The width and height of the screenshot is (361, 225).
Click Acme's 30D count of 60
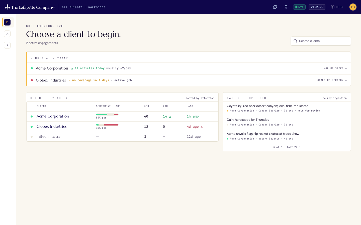146,116
